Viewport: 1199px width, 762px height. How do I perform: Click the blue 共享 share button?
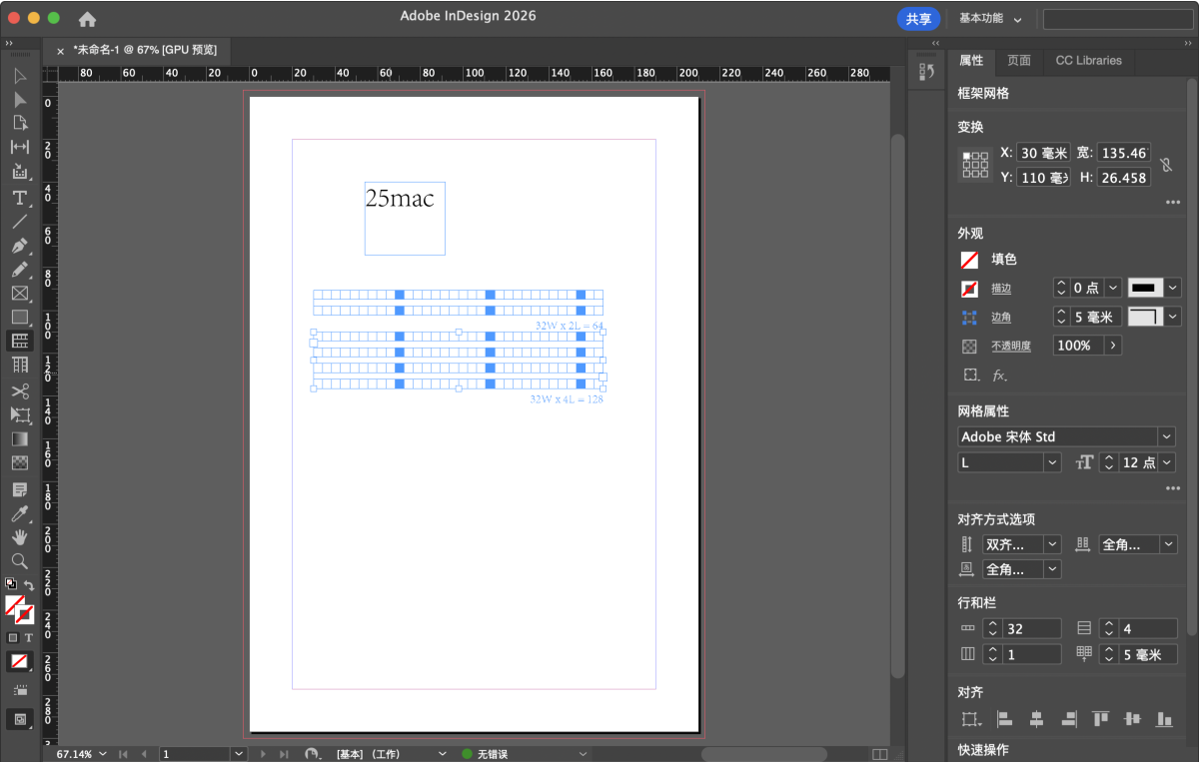(x=917, y=19)
